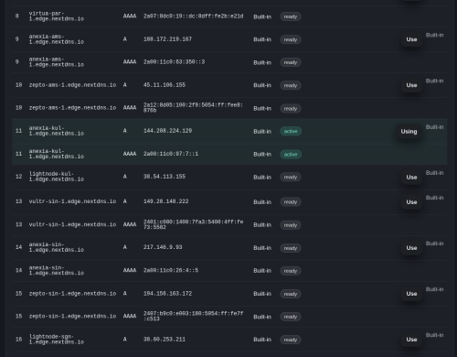Click active badge on 2a00:11c0:97:7::1 row
Image resolution: width=457 pixels, height=357 pixels.
coord(291,155)
